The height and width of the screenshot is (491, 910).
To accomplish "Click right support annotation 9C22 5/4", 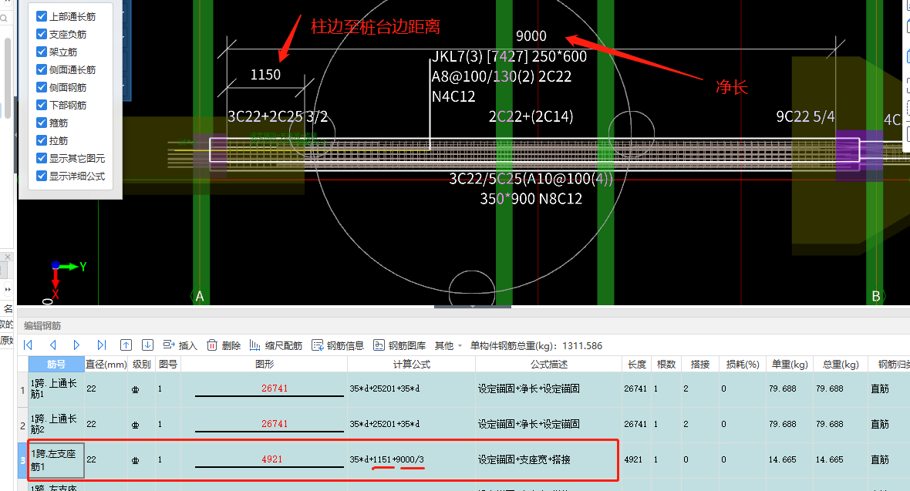I will click(x=805, y=116).
